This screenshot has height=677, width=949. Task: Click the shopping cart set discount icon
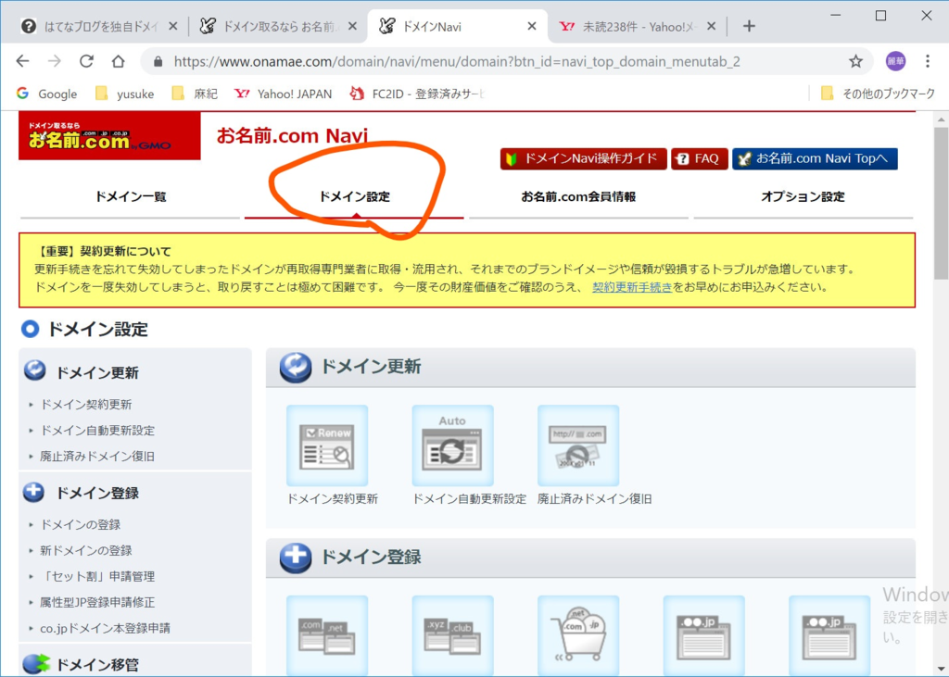pyautogui.click(x=578, y=635)
